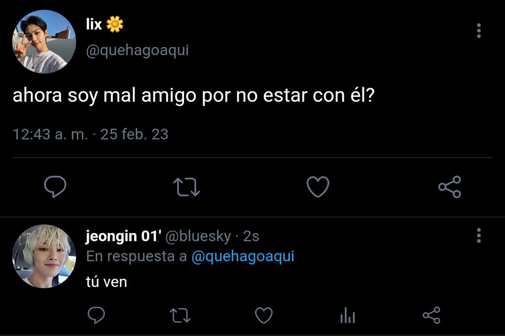Retweet the main tweet by lix
Screen dimensions: 505x336
coord(186,187)
